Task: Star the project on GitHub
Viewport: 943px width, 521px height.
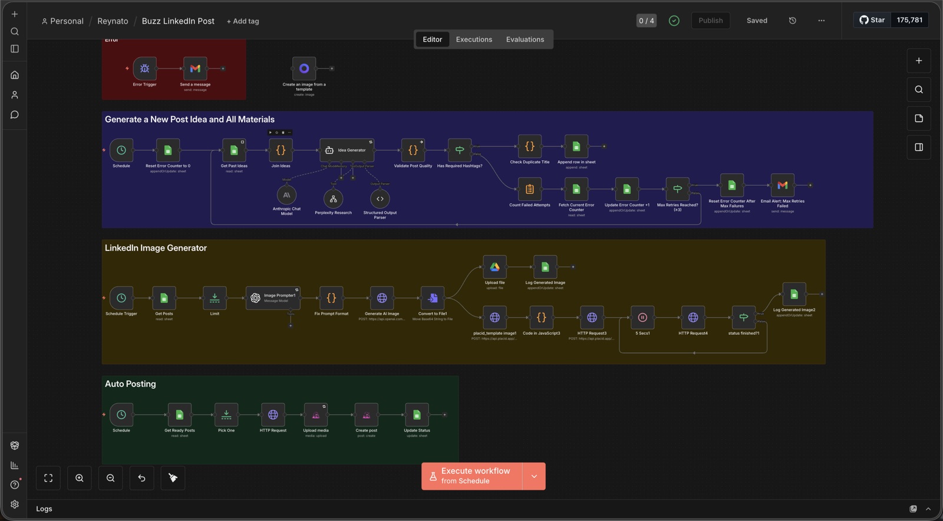Action: [872, 20]
